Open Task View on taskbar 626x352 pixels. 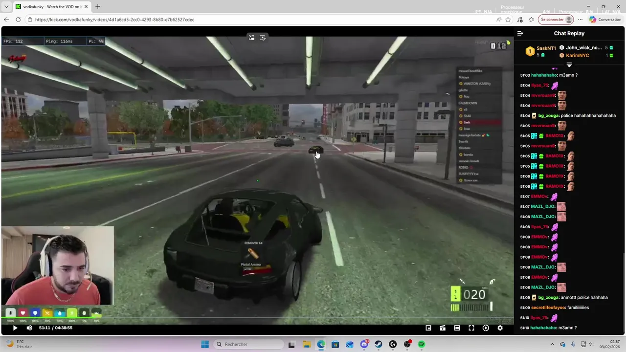click(x=291, y=344)
